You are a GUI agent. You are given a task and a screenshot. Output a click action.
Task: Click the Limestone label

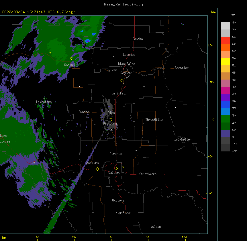click(44, 102)
